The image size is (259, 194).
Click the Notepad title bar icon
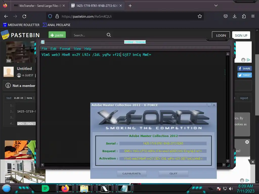[42, 42]
